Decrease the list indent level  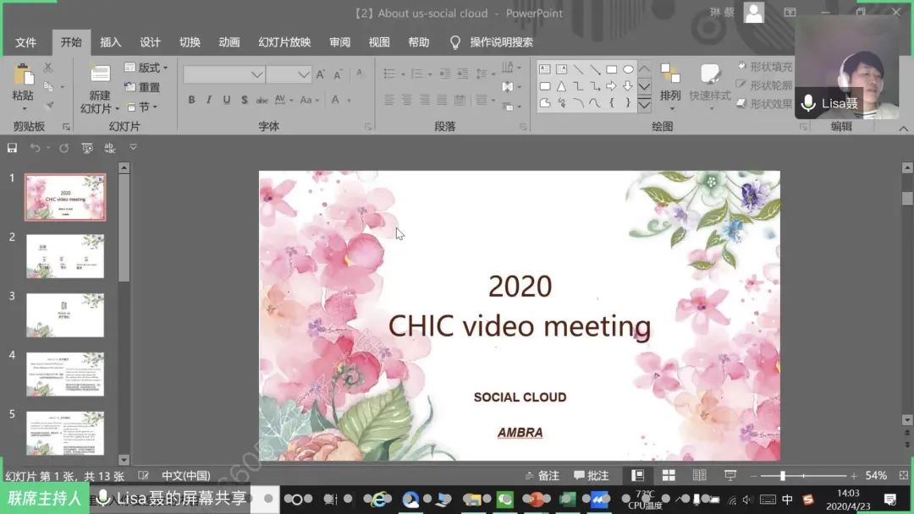click(445, 74)
